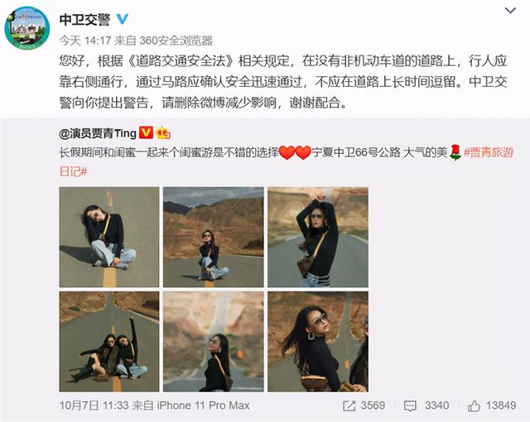Open the 中卫交警 account name link

click(x=84, y=20)
